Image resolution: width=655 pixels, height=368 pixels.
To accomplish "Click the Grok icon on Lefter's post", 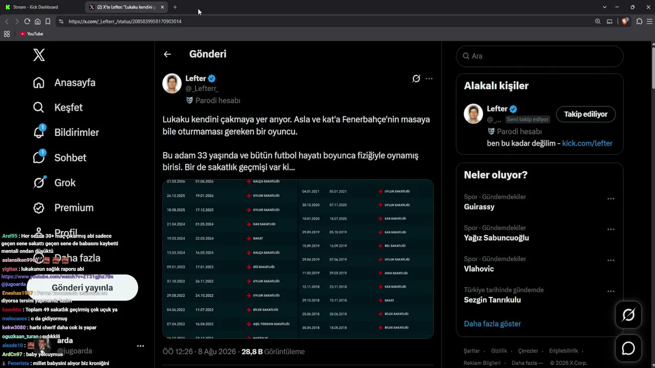I will [x=416, y=79].
